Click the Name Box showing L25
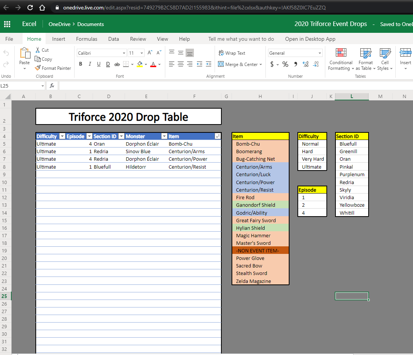This screenshot has width=413, height=355. pos(22,86)
